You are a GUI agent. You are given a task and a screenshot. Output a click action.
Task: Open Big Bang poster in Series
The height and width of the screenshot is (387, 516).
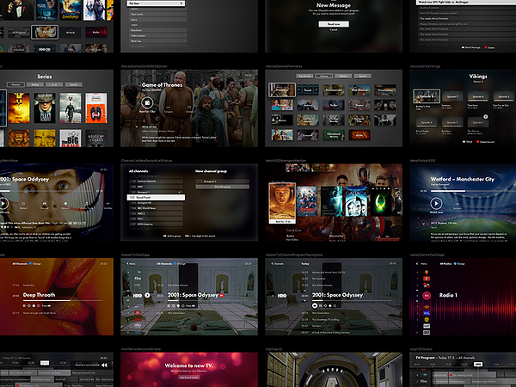(71, 138)
